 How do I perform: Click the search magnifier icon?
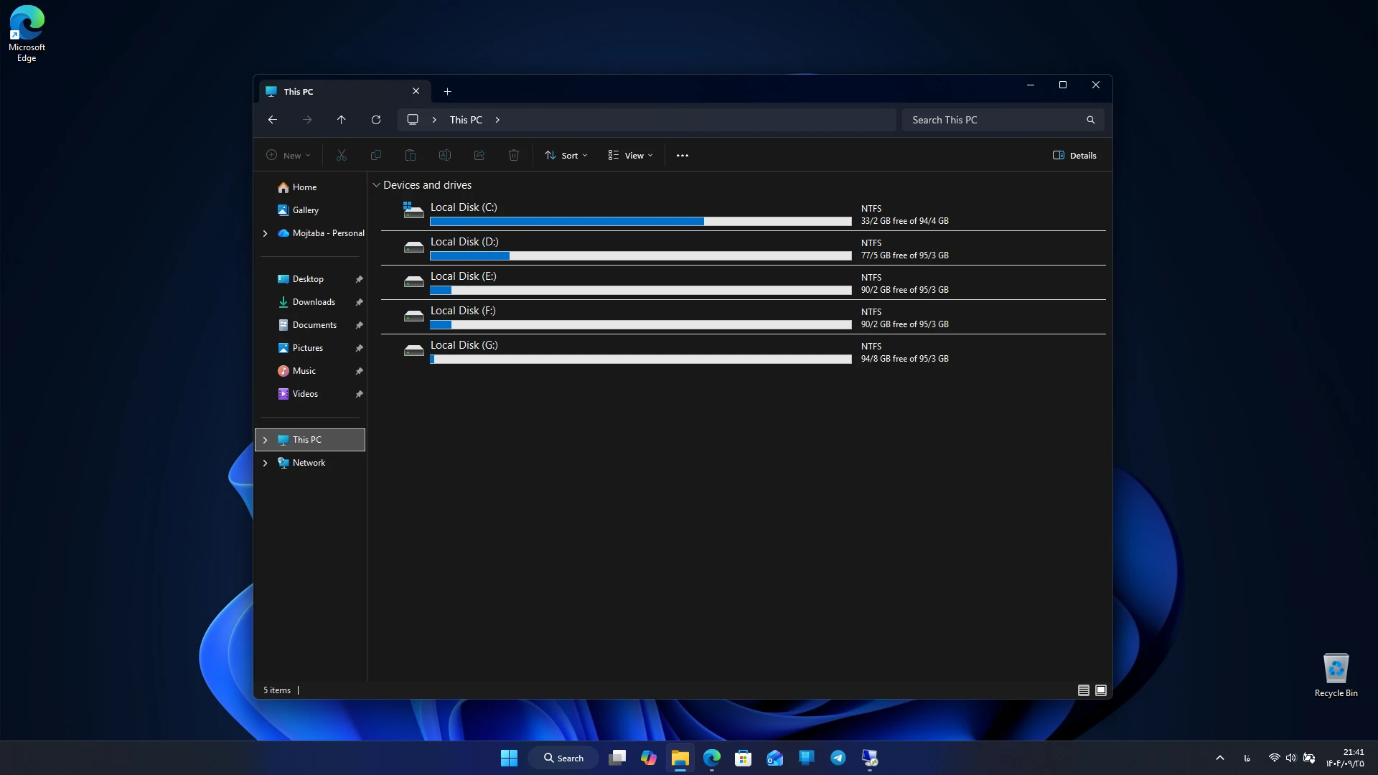(1090, 120)
